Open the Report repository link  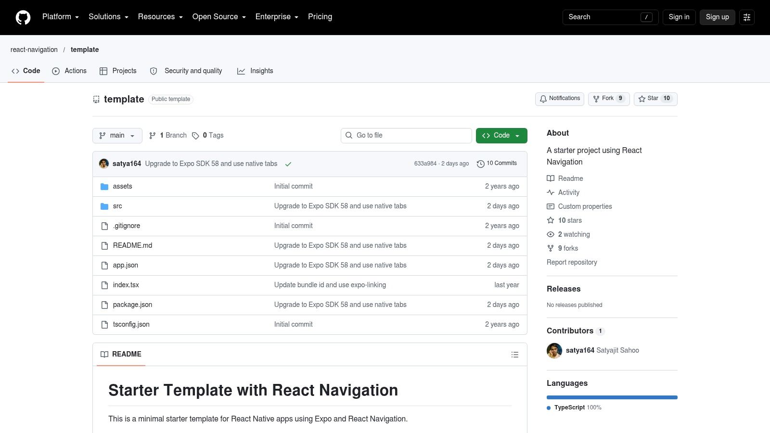tap(572, 262)
